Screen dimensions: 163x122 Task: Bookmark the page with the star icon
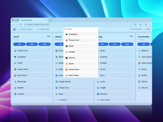point(135,25)
